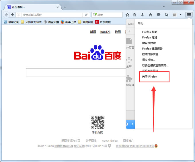The image size is (195, 162).
Task: Click 京公网安备 registration link
Action: [x=135, y=146]
